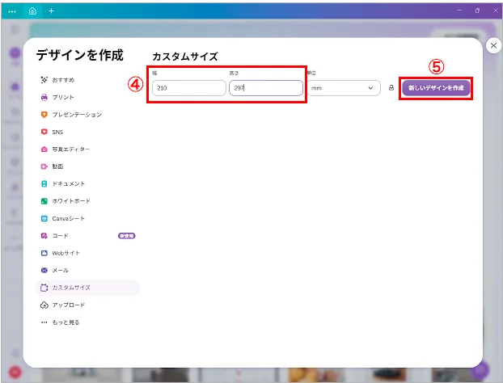Select Canvaシート category
This screenshot has height=383, width=503.
click(x=69, y=218)
